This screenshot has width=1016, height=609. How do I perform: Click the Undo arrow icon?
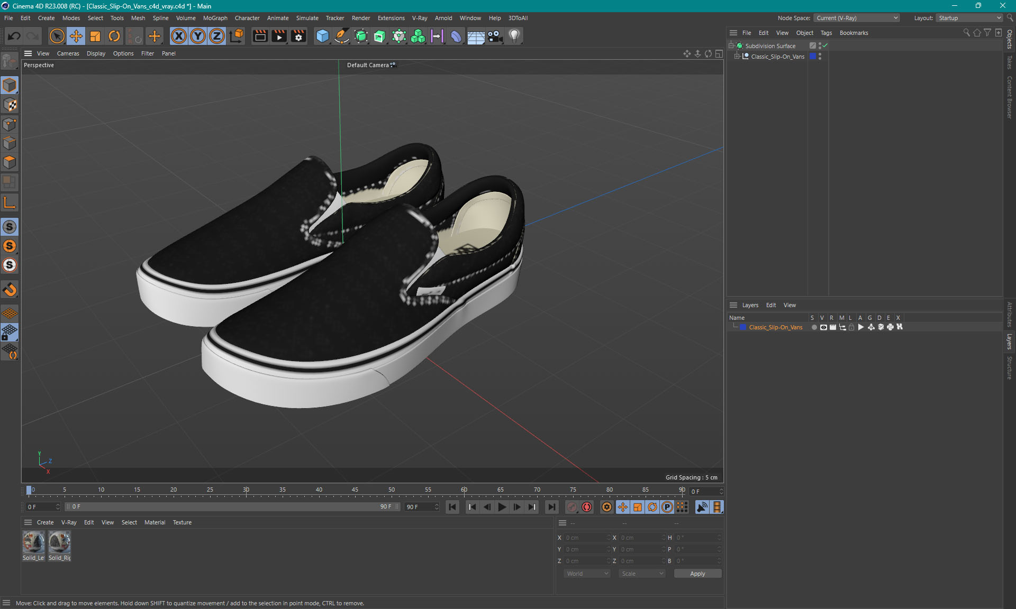point(14,36)
